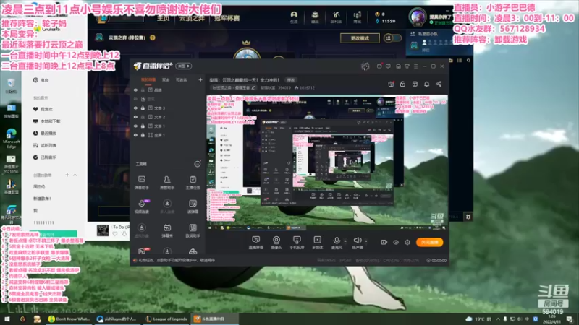Image resolution: width=579 pixels, height=325 pixels.
Task: Open the 房管助手 tool
Action: pyautogui.click(x=167, y=183)
